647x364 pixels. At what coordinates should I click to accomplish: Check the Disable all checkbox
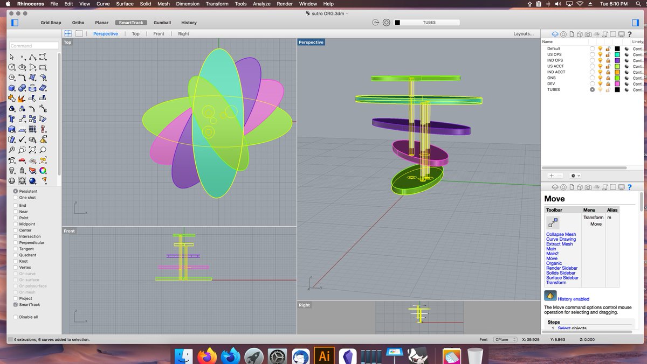pos(15,317)
